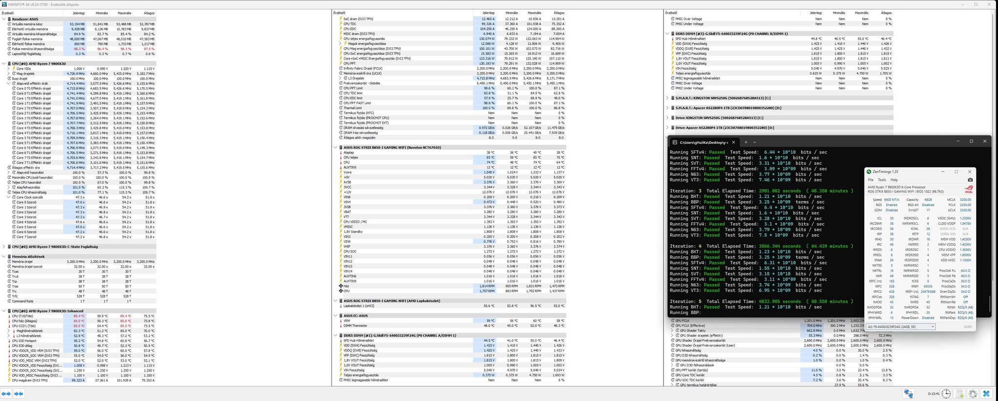Click the Core VIDs lightning icon

tap(14, 69)
